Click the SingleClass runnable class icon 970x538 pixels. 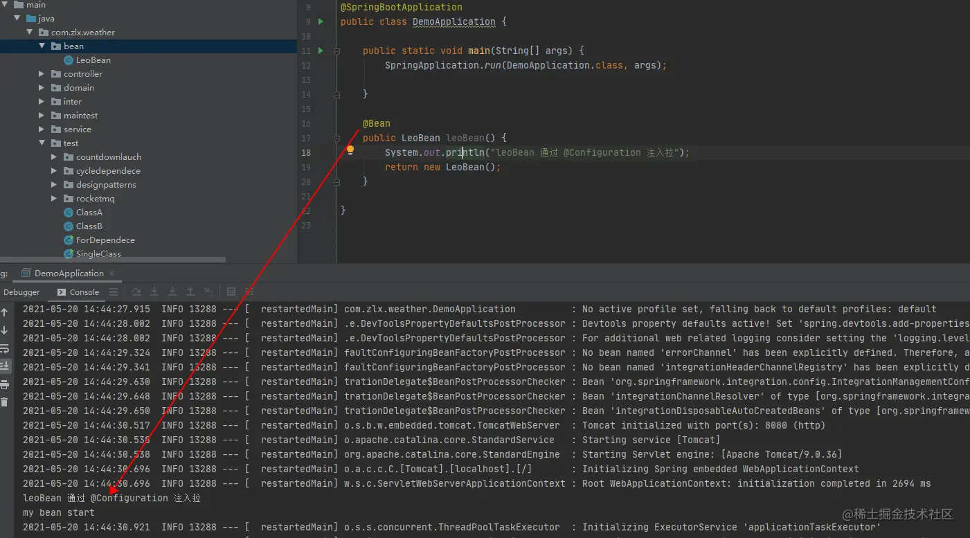point(69,254)
